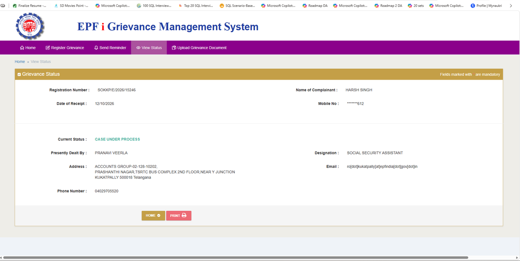520x261 pixels.
Task: Click the View Status breadcrumb
Action: tap(41, 62)
